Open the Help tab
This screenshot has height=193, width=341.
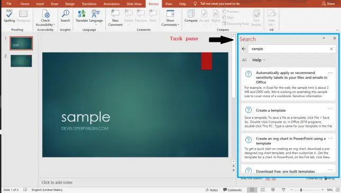point(182,4)
